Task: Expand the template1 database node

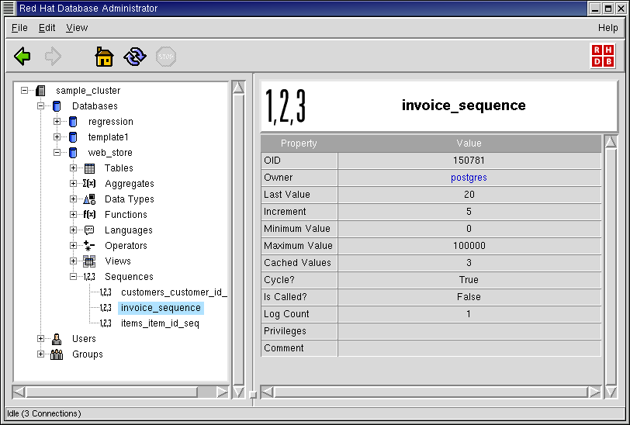Action: [57, 137]
